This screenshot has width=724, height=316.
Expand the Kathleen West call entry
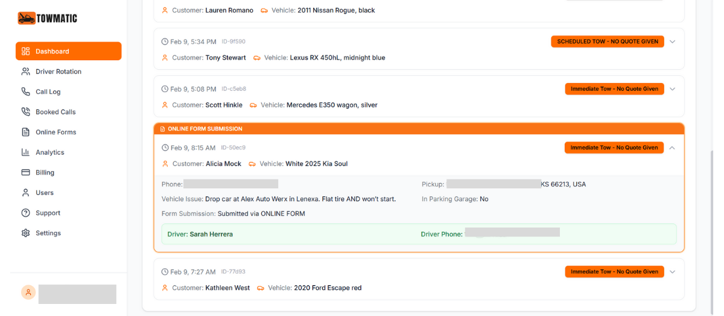point(673,271)
